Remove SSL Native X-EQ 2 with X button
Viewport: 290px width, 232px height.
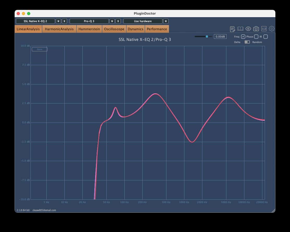(64, 21)
